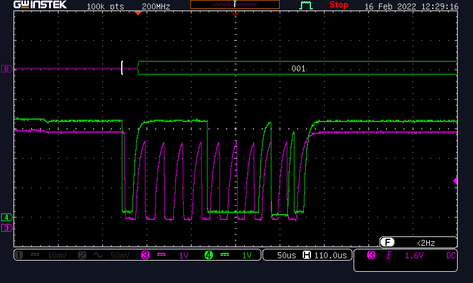Click the <2Hz frequency readout
Viewport: 473px width, 283px height.
point(426,243)
